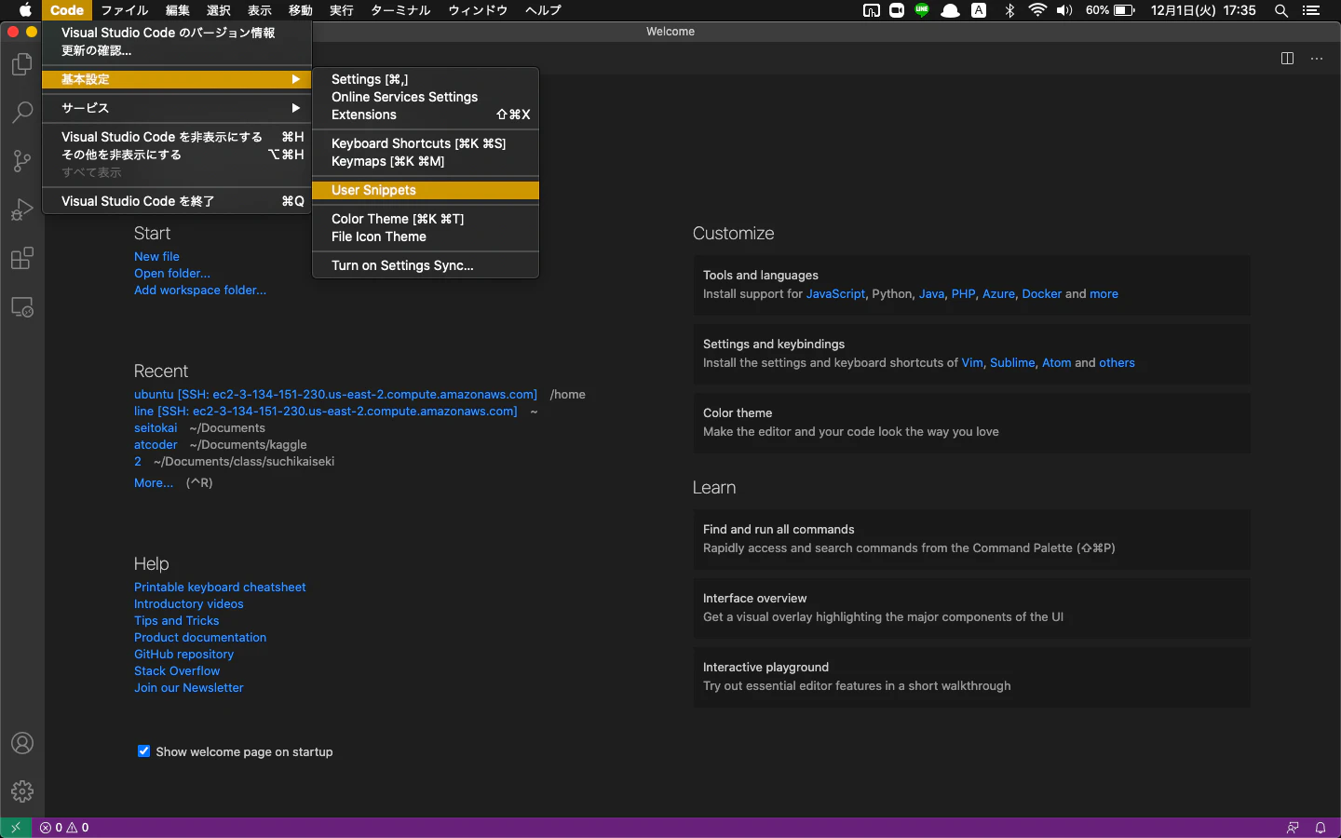Quit via Visual Studio Code を終了
Viewport: 1341px width, 838px height.
[177, 201]
